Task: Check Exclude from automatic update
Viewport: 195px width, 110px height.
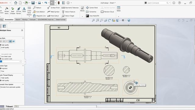Action: tap(0, 87)
